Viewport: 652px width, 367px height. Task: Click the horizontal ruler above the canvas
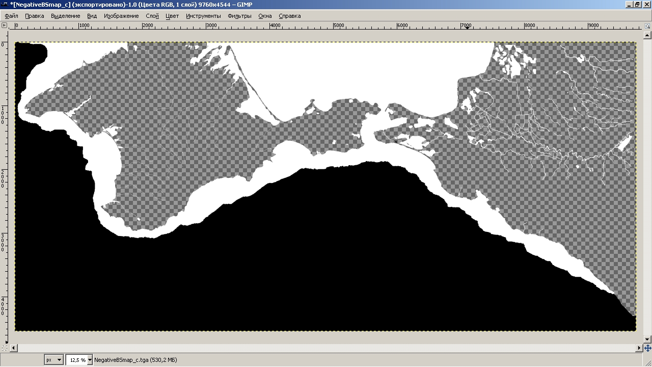(x=325, y=25)
